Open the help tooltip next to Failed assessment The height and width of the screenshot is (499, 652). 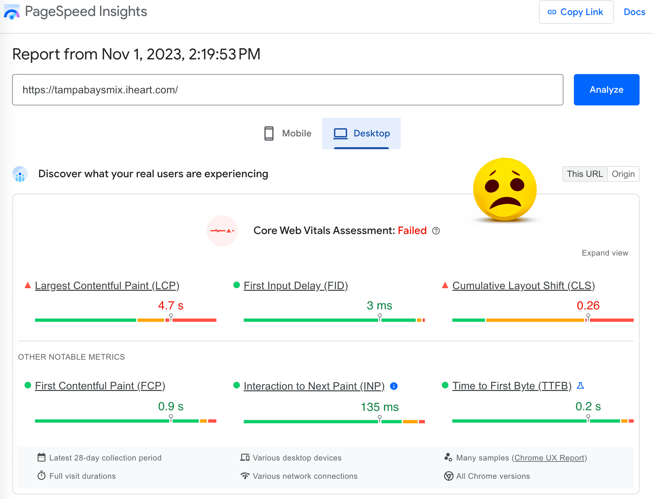[x=436, y=231]
